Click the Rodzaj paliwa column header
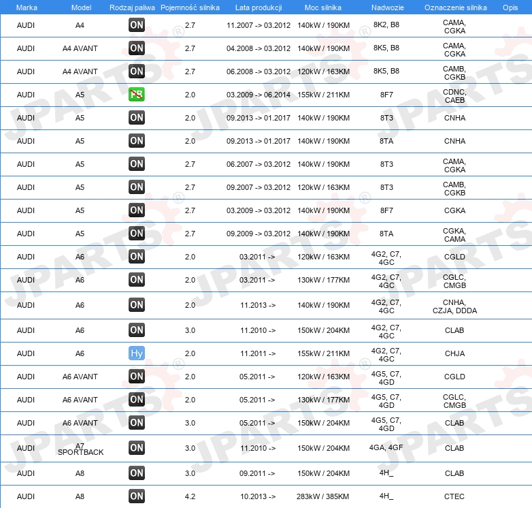The image size is (532, 508). [132, 7]
